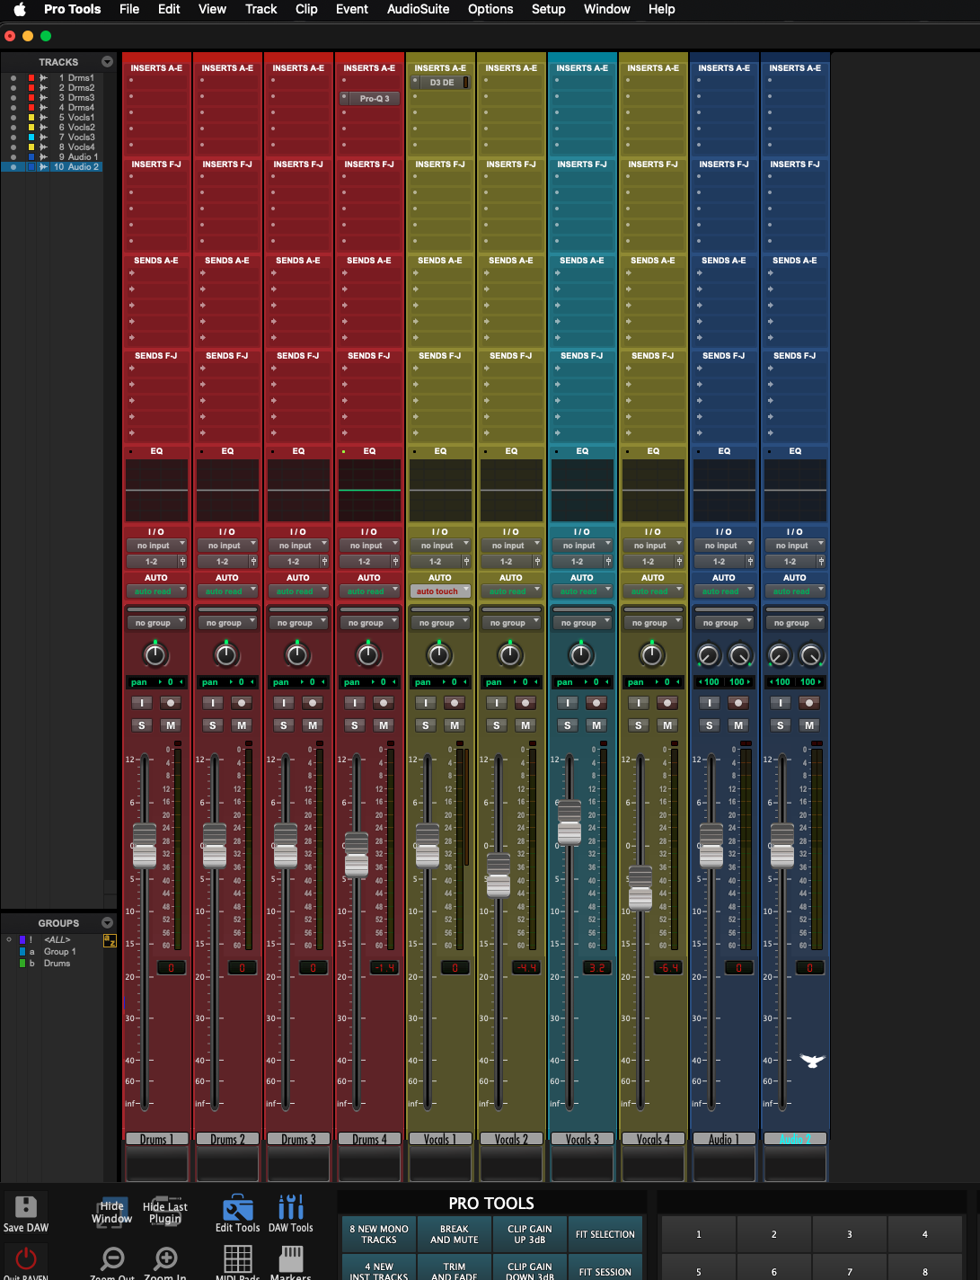
Task: Open the Audio 1 output selector 1-2
Action: 719,562
